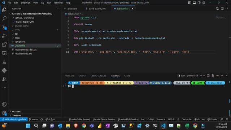Change the Dockerfile language mode
231x130 pixels.
(187, 119)
